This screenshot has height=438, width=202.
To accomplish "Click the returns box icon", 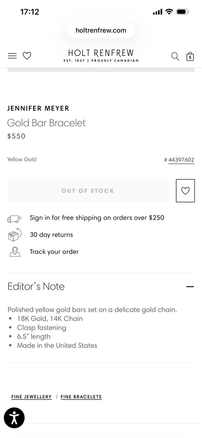I will [14, 235].
